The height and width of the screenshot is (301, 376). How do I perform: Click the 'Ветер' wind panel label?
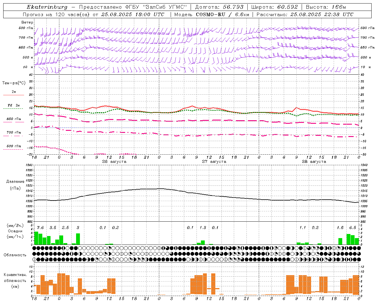point(27,22)
